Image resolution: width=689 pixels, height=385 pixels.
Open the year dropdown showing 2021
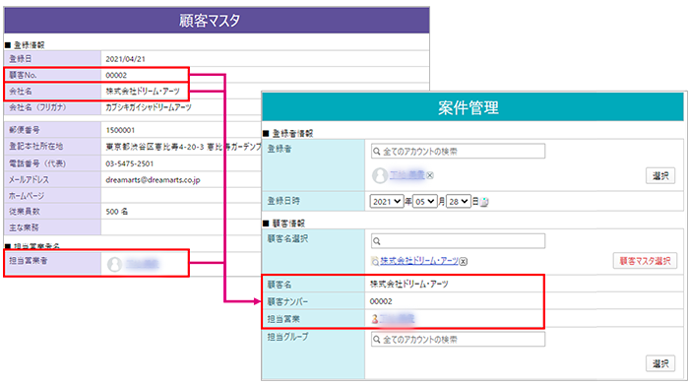[x=386, y=201]
